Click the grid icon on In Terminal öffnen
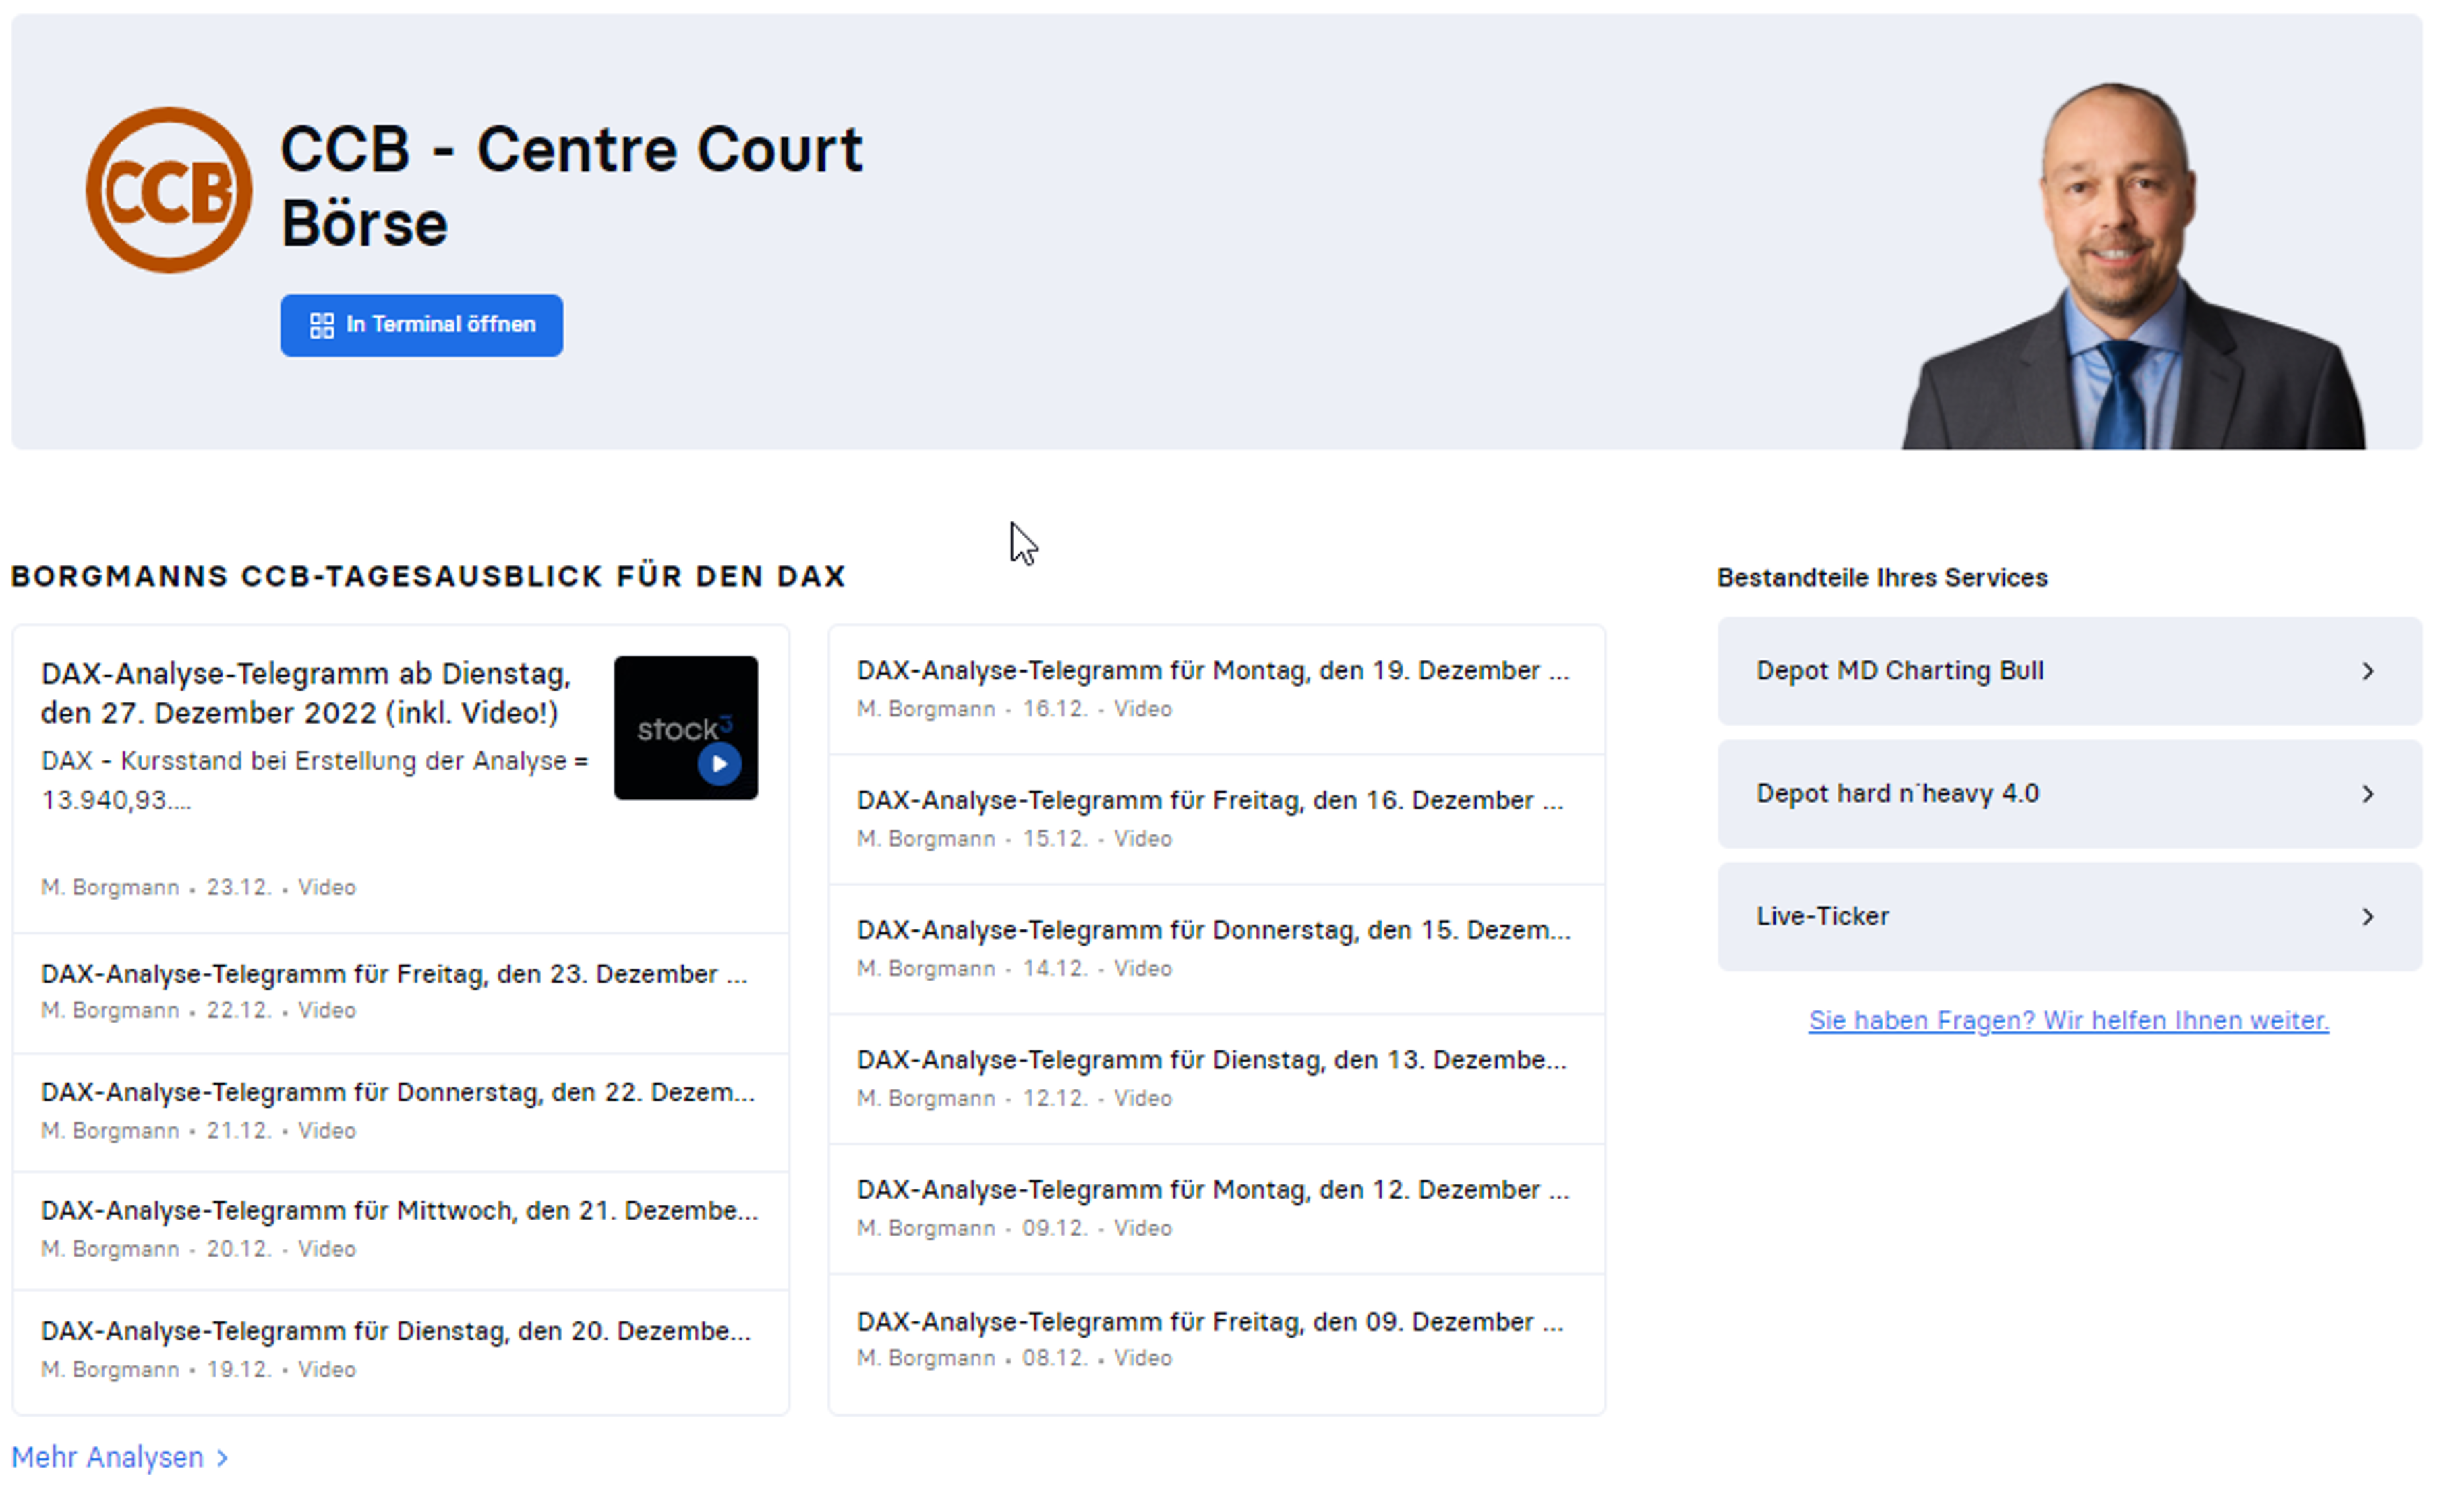Image resolution: width=2464 pixels, height=1488 pixels. pos(322,325)
